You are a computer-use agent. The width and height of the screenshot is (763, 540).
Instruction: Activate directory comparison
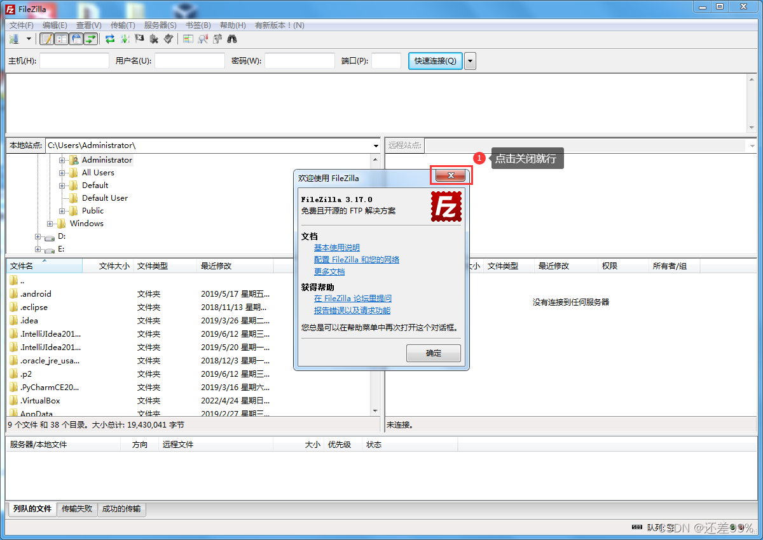point(187,39)
